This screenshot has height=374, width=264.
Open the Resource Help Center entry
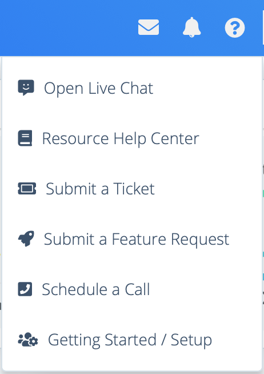[121, 138]
